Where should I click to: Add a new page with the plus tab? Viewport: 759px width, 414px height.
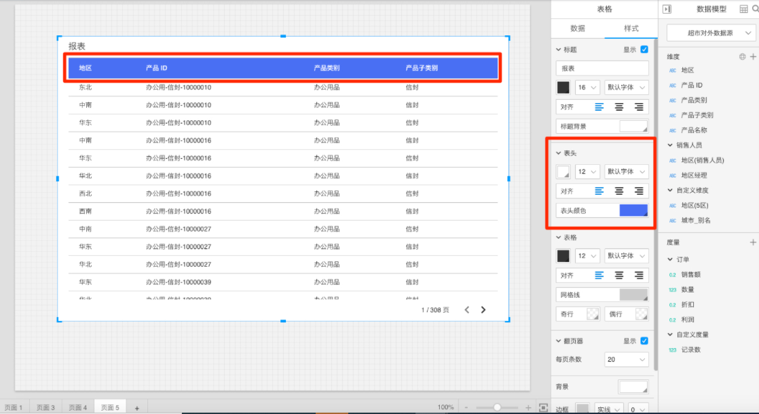coord(136,407)
